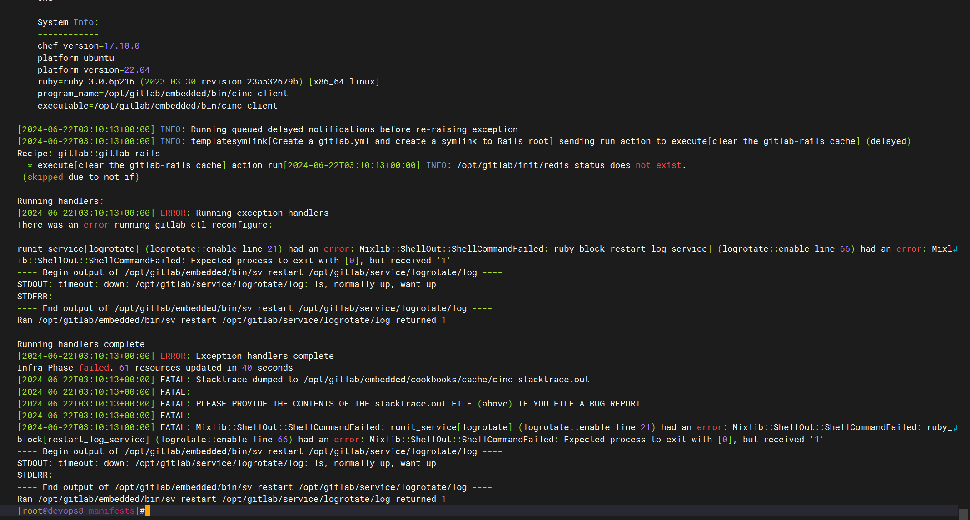The height and width of the screenshot is (520, 970).
Task: Click 'ERROR: Exception handlers complete' message
Action: [247, 356]
